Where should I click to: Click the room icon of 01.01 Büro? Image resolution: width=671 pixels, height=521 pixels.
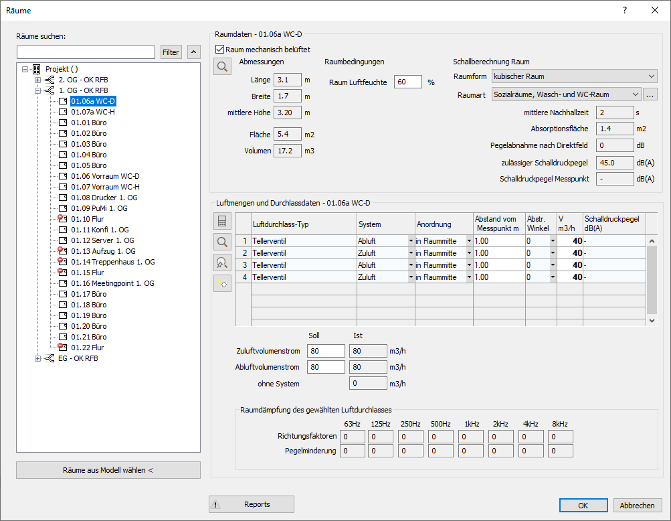(63, 123)
